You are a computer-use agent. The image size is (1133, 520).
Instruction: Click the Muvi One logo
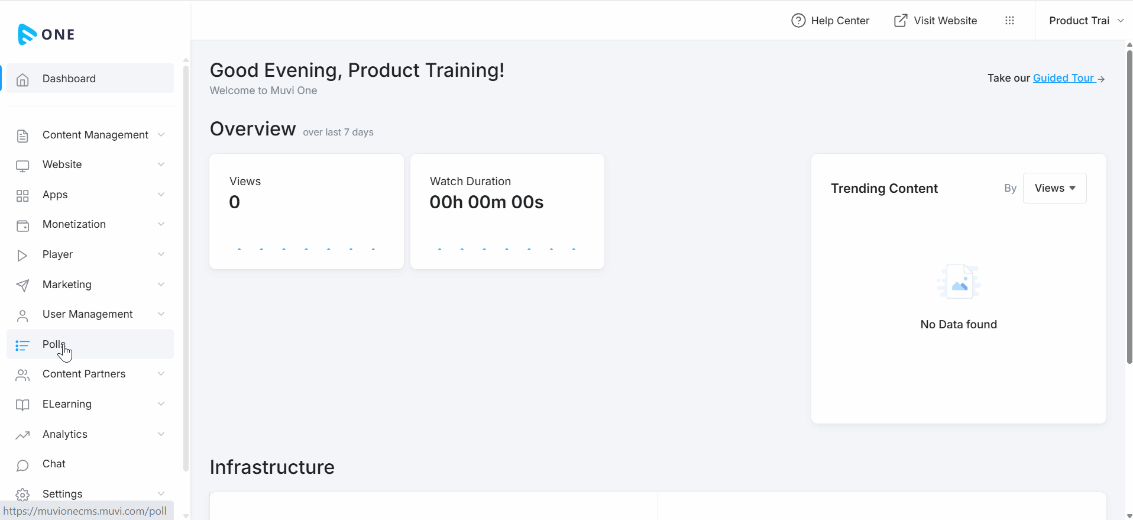(x=46, y=34)
